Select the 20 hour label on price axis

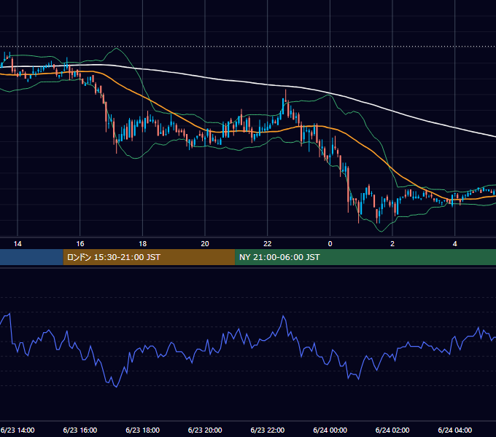point(205,244)
